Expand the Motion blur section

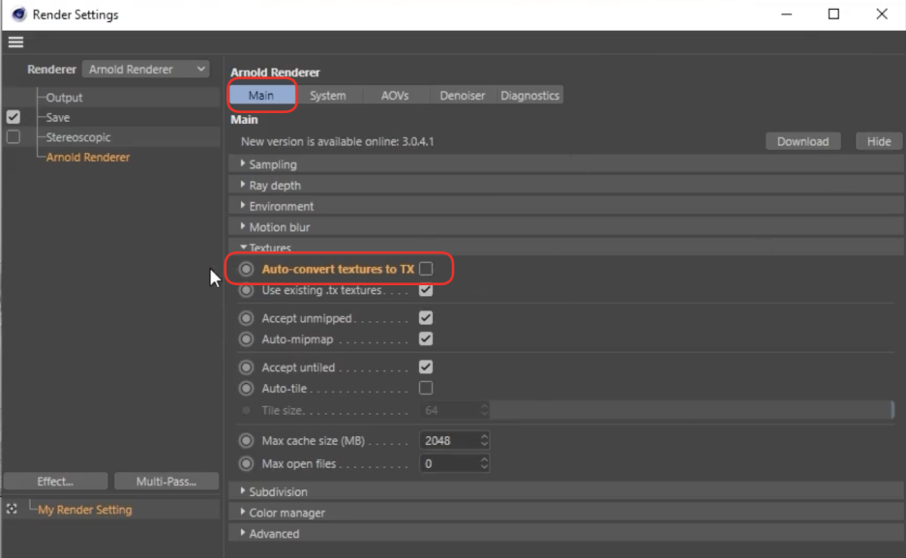566,226
